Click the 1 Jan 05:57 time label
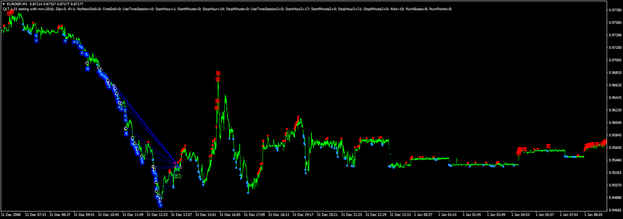Image resolution: width=623 pixels, height=219 pixels. (545, 215)
